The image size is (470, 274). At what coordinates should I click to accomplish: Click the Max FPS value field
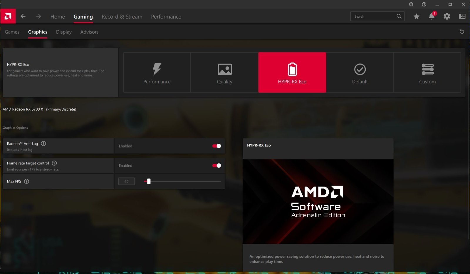tap(126, 181)
